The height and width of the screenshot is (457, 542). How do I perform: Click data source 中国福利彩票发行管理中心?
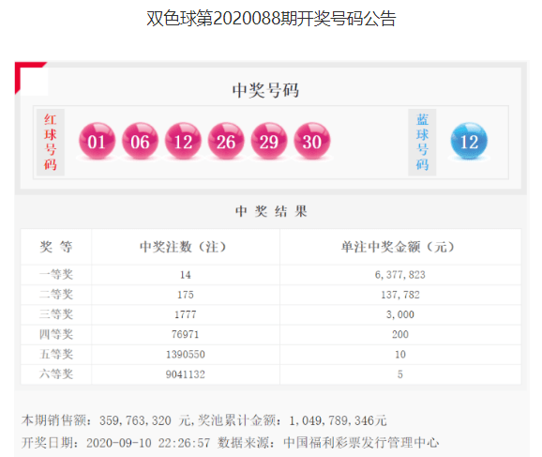point(361,443)
